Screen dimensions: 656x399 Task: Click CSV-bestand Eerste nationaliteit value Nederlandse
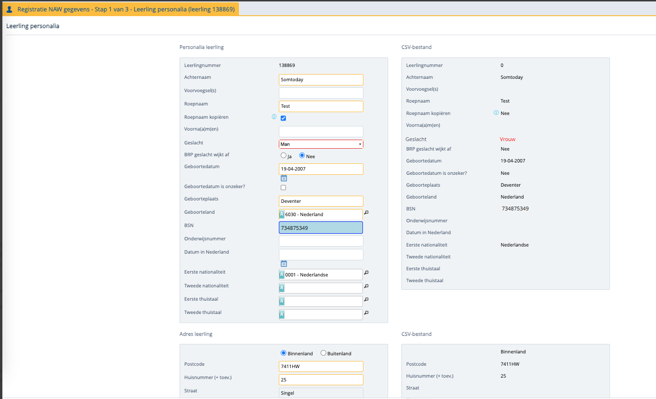pyautogui.click(x=514, y=245)
